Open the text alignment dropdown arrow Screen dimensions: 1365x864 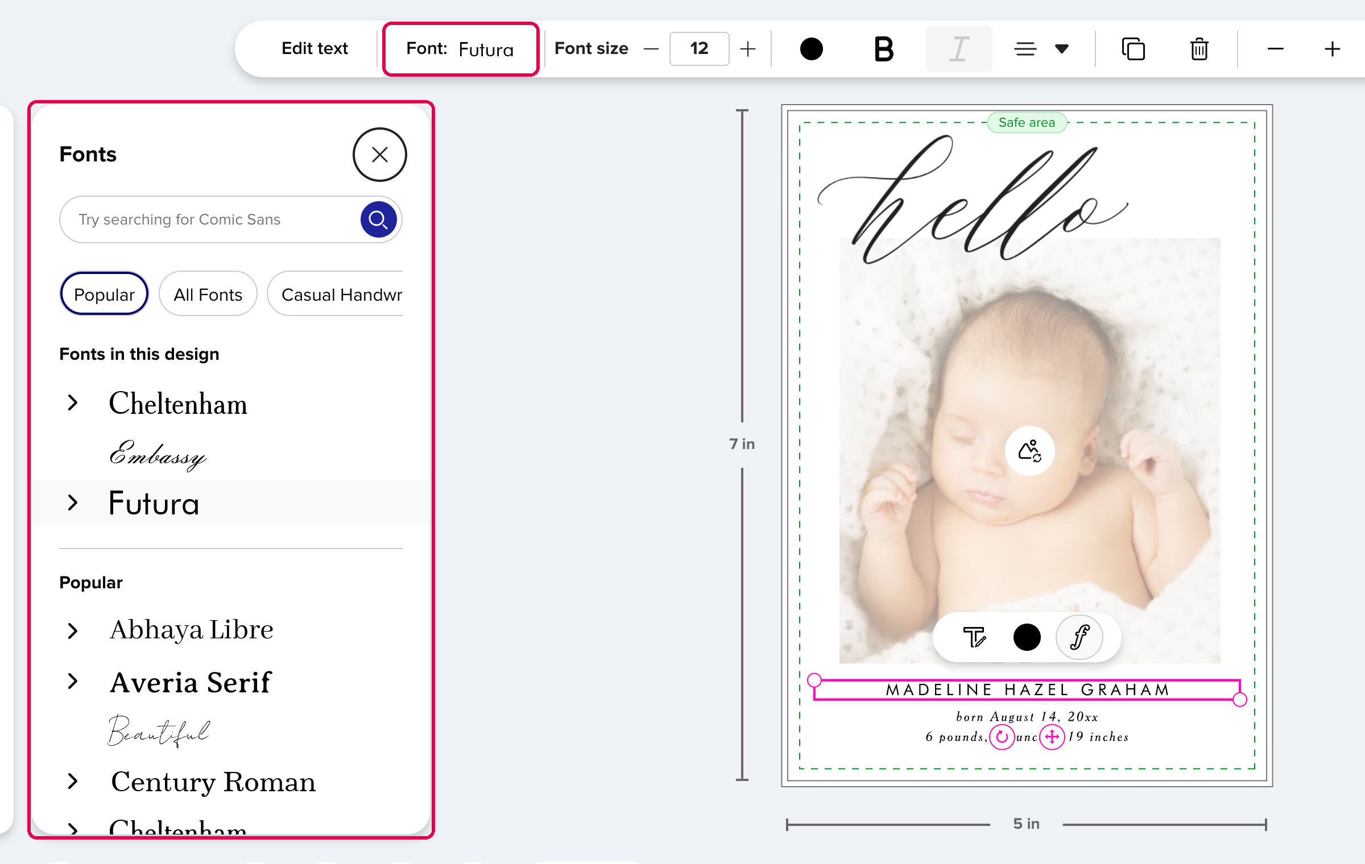(x=1061, y=49)
